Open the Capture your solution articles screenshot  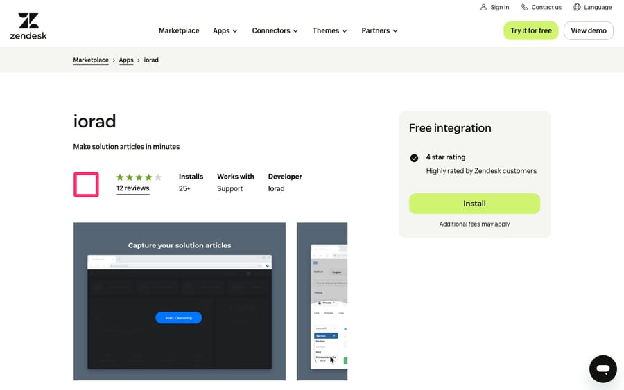[x=180, y=301]
